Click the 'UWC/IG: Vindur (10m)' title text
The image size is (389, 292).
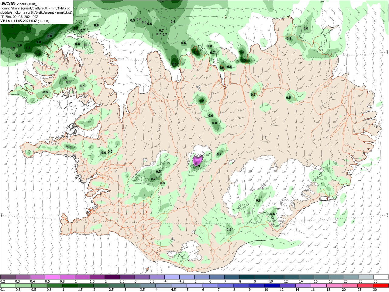point(19,4)
